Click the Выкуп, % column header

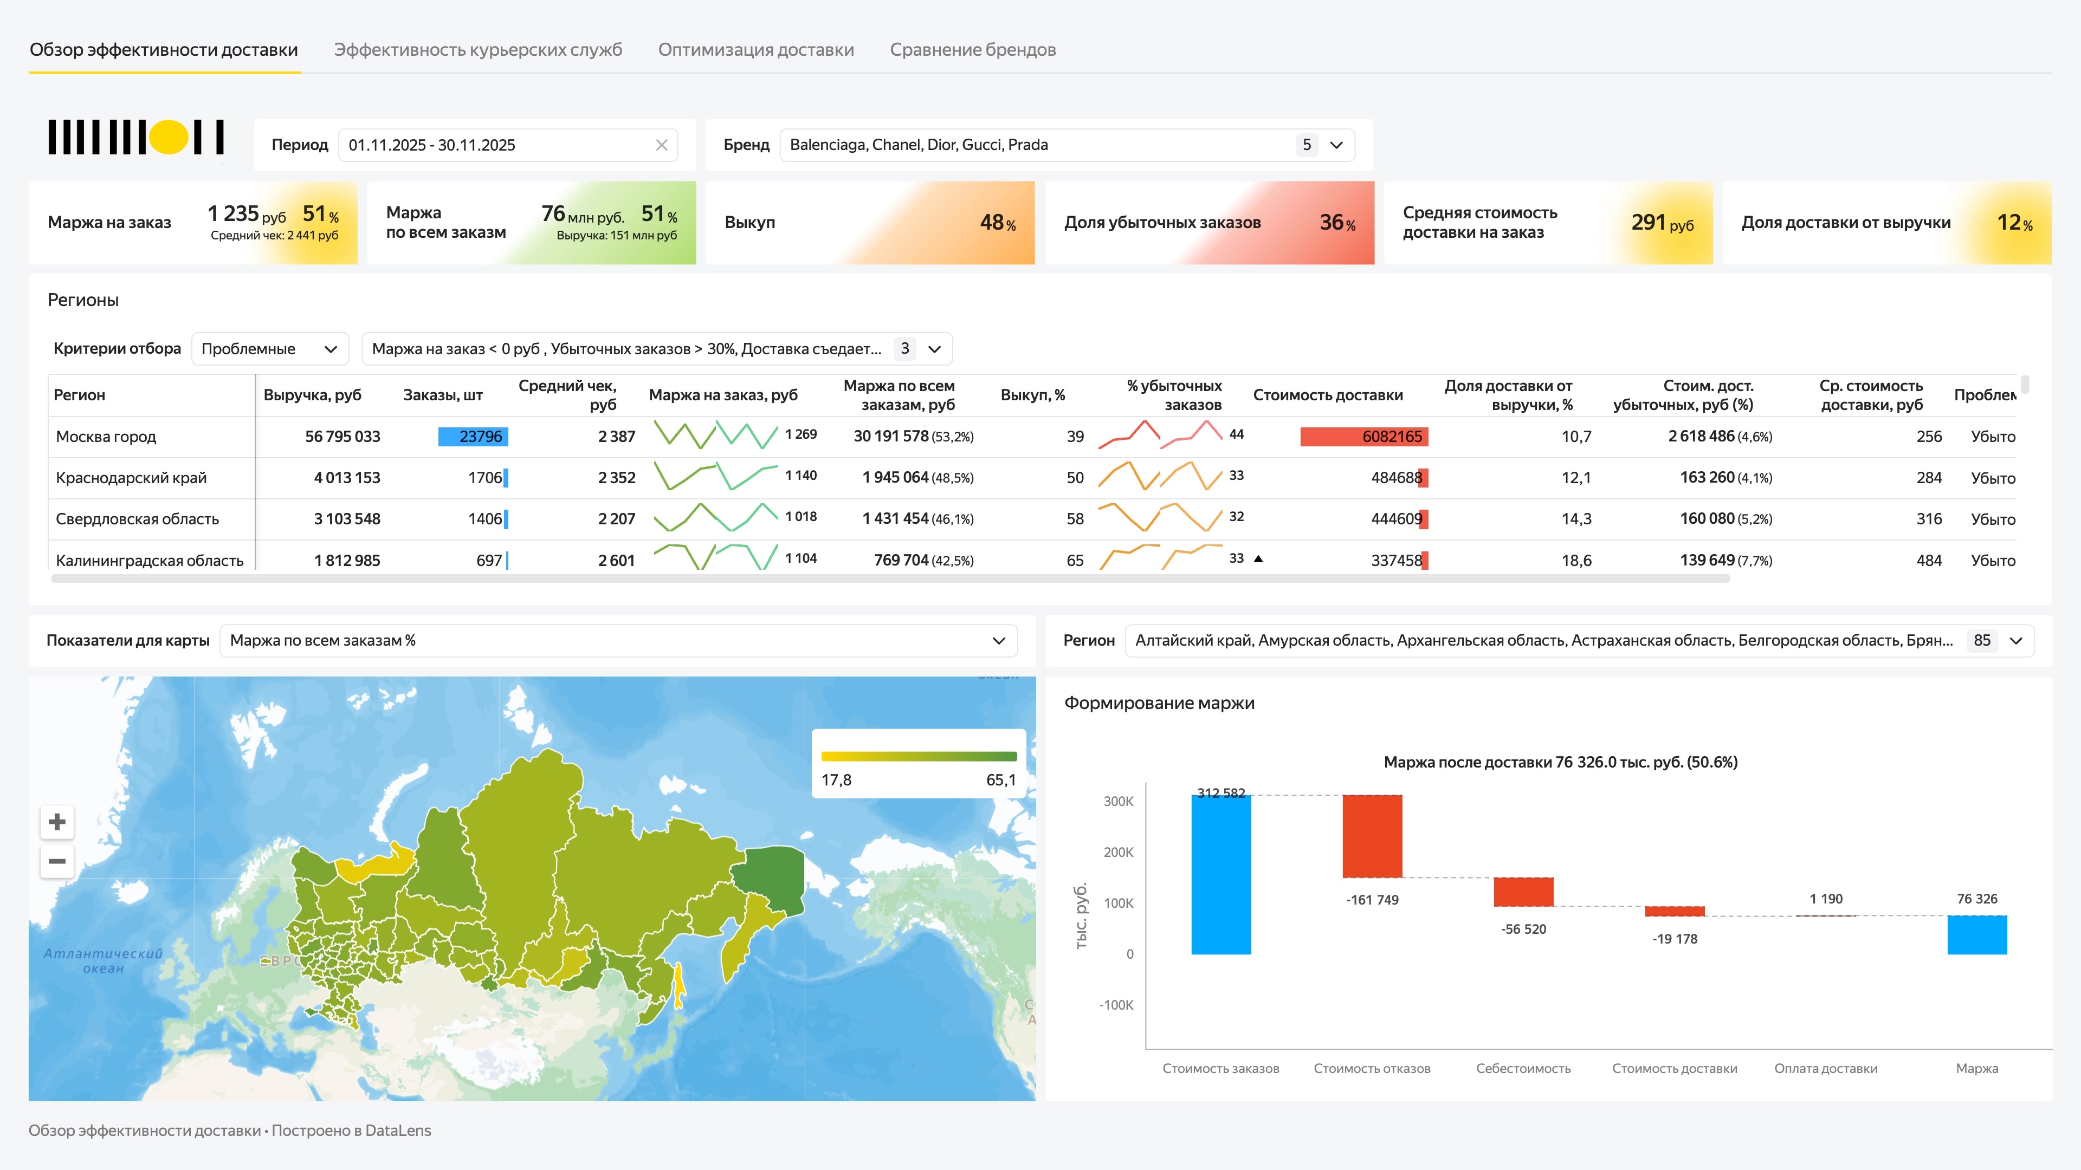pos(1032,395)
